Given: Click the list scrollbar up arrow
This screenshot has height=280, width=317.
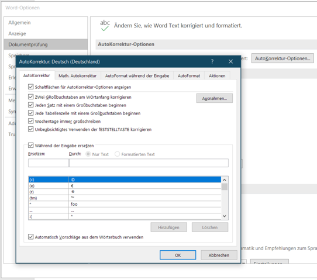Looking at the screenshot, I should [x=225, y=180].
